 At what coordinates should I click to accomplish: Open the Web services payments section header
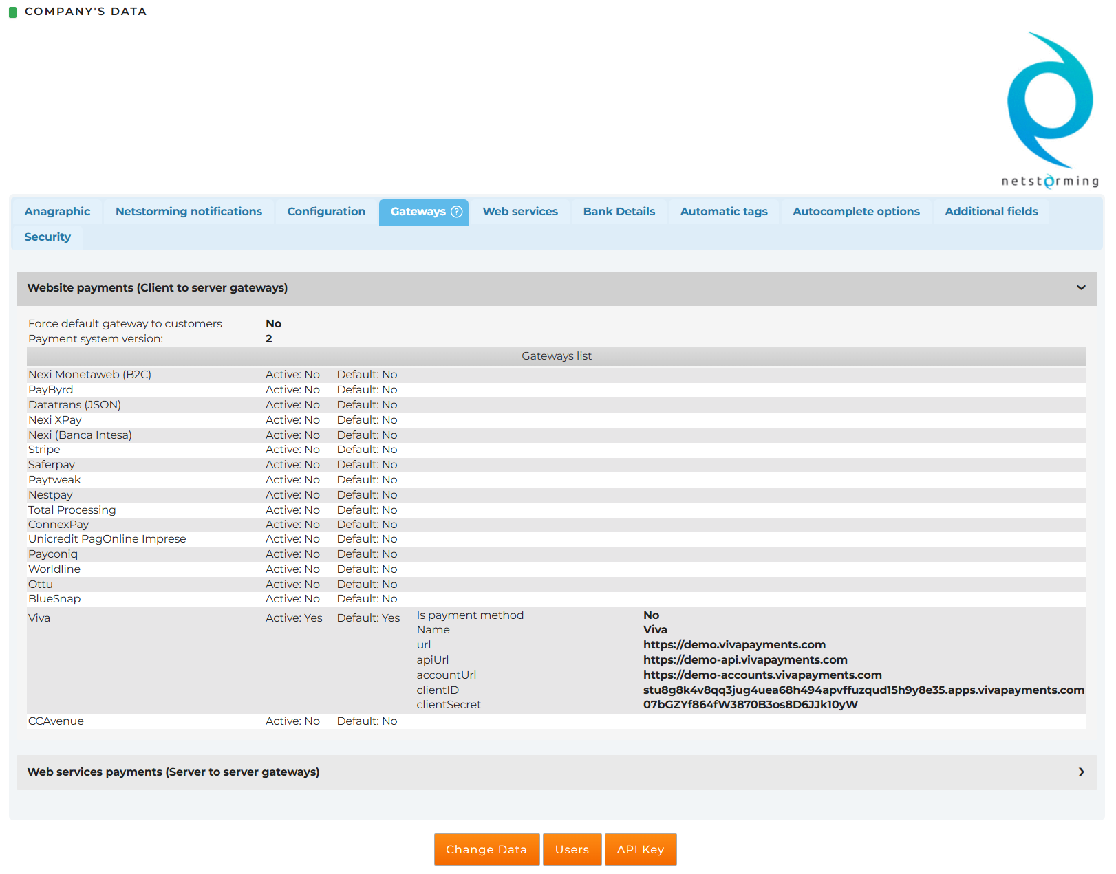point(173,772)
